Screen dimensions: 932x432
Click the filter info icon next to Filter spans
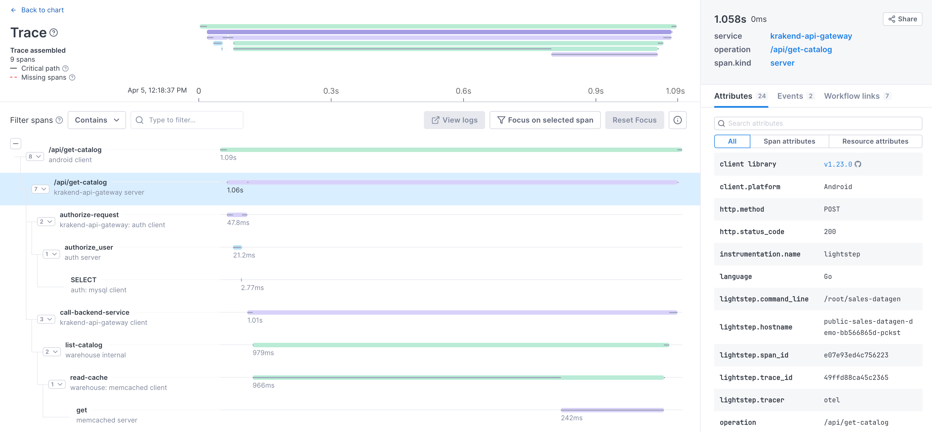click(59, 120)
